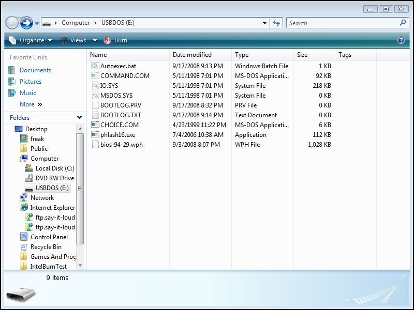This screenshot has width=414, height=310.
Task: Select the IO.SYS file icon
Action: (x=95, y=85)
